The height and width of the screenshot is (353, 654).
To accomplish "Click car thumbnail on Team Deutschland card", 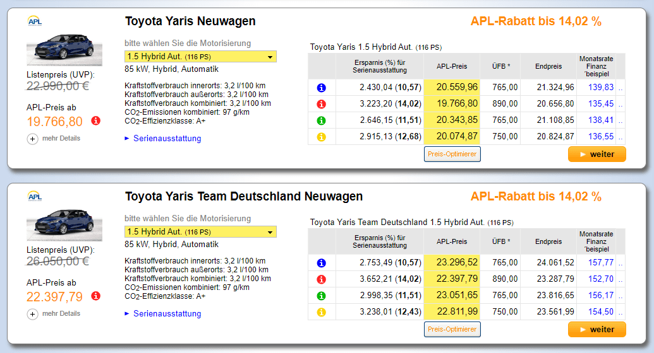I will (64, 225).
